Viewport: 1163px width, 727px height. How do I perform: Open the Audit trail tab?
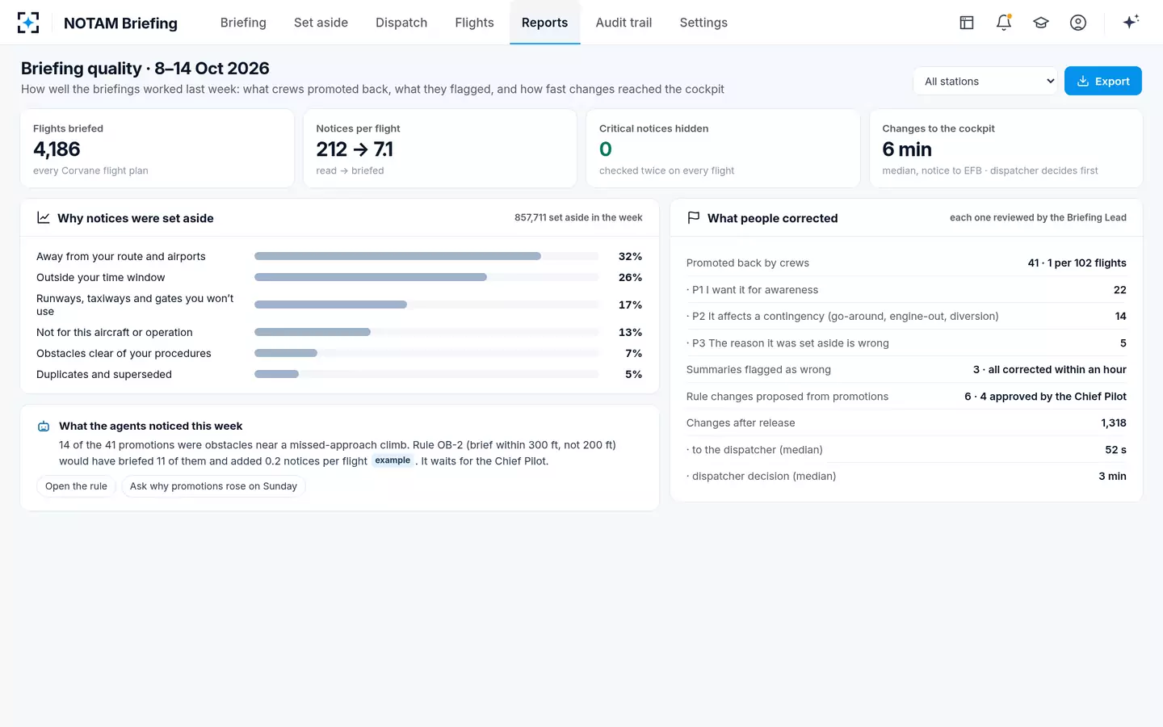pos(623,23)
